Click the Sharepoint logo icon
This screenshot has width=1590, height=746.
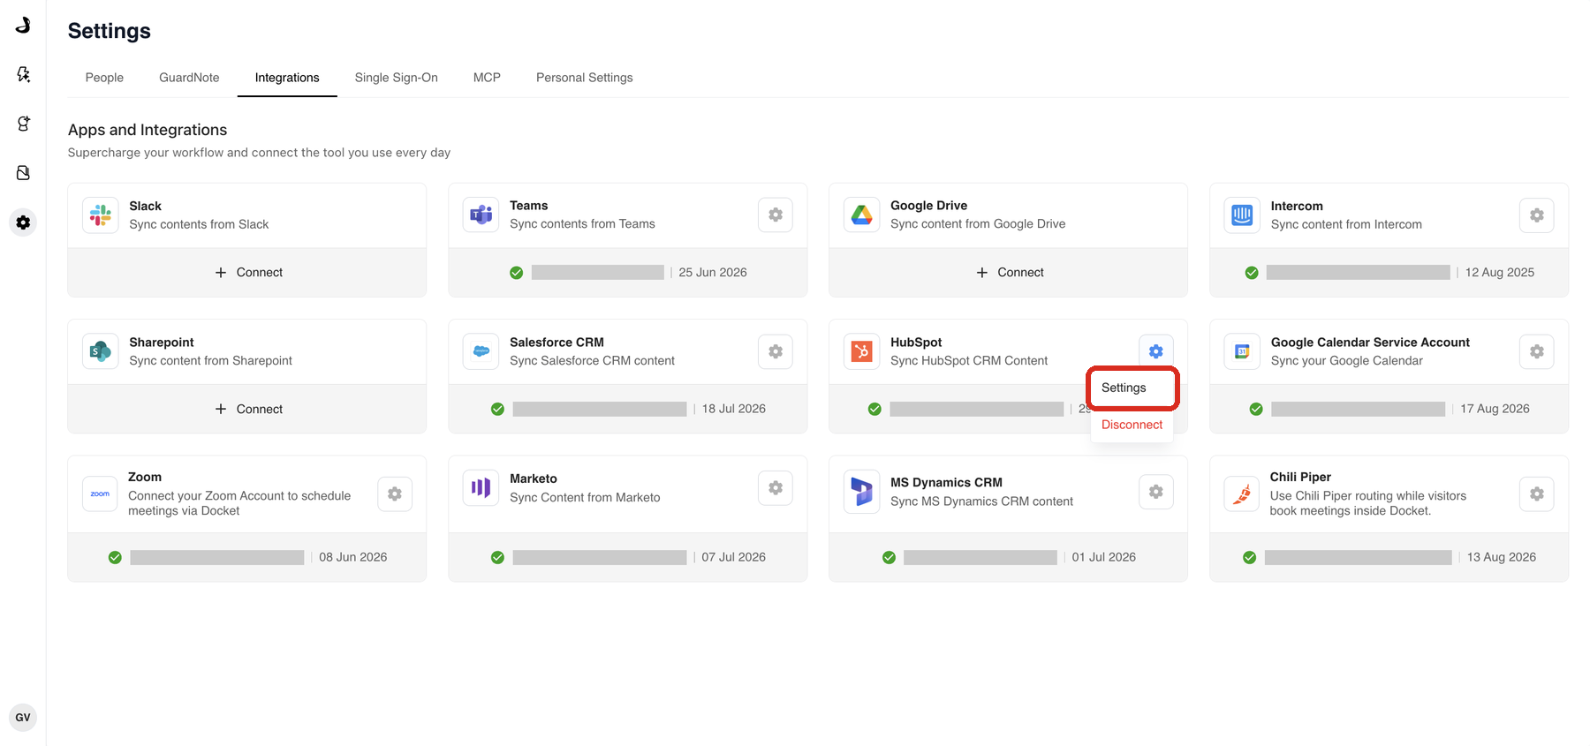[x=101, y=351]
